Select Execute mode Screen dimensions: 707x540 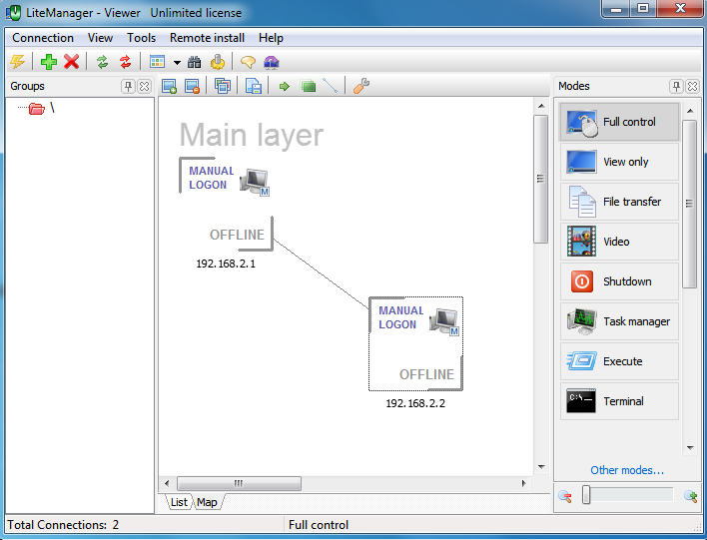click(619, 361)
